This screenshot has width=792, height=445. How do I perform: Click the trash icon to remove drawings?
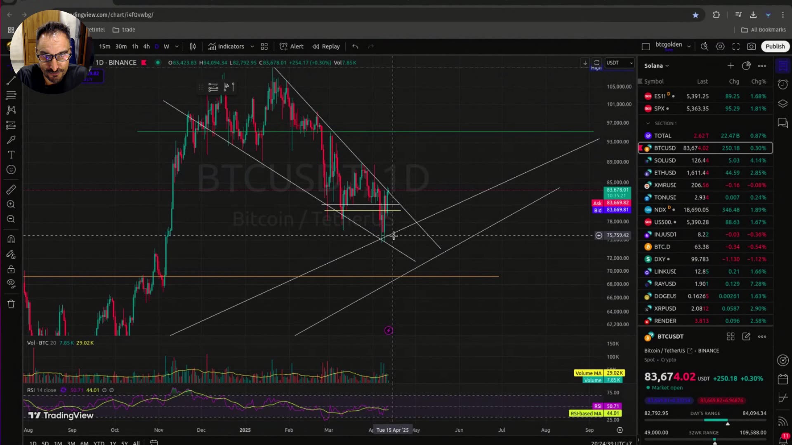coord(11,304)
